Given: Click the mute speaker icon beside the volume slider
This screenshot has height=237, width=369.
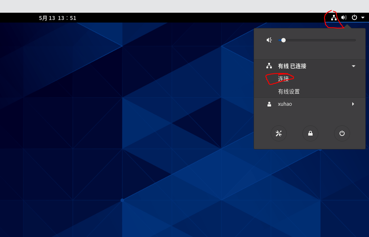Looking at the screenshot, I should [269, 40].
